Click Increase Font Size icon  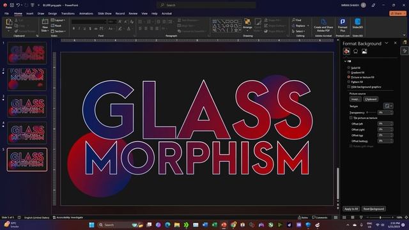pyautogui.click(x=120, y=22)
